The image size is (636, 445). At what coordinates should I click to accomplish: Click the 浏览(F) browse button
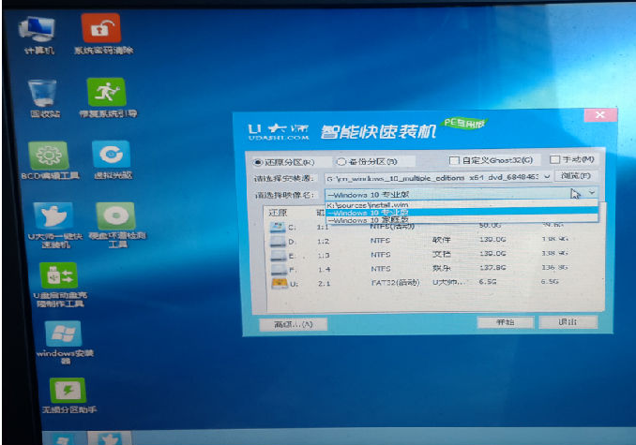point(575,176)
